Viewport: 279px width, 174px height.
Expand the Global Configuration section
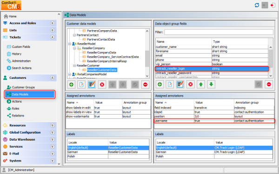(52, 132)
